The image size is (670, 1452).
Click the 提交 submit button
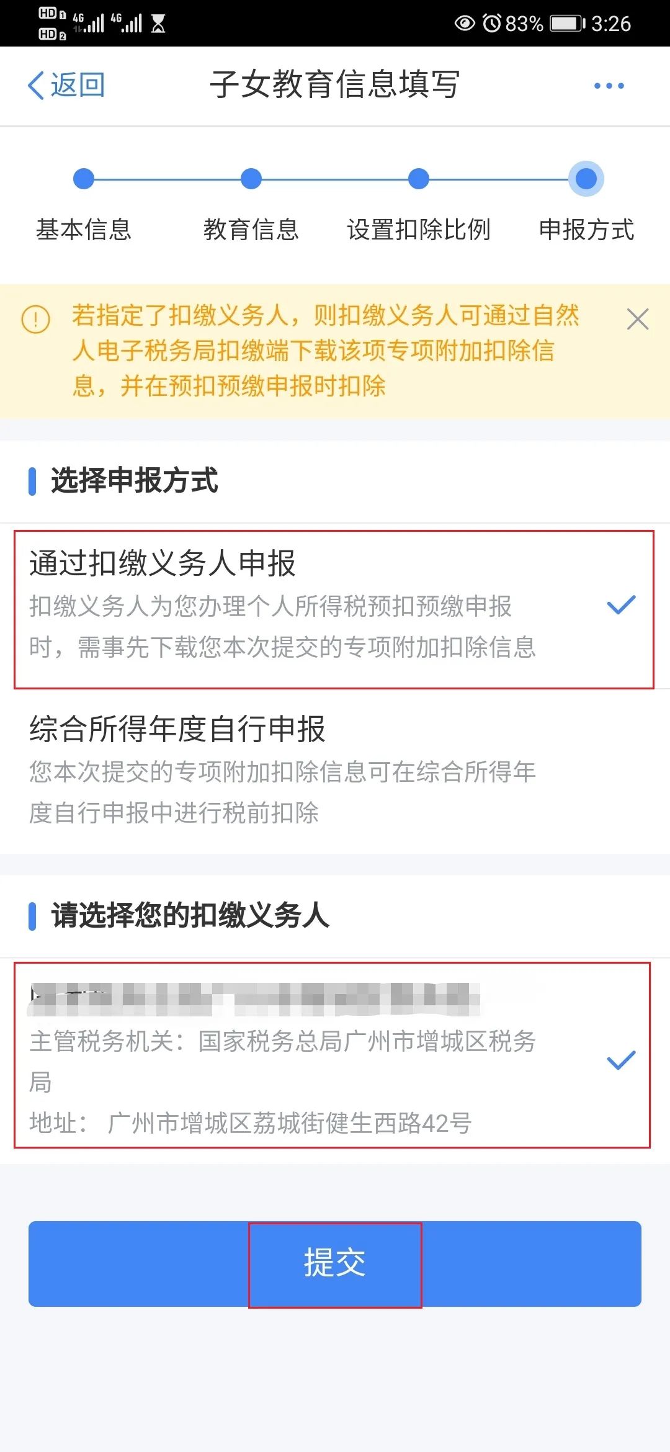tap(335, 1264)
